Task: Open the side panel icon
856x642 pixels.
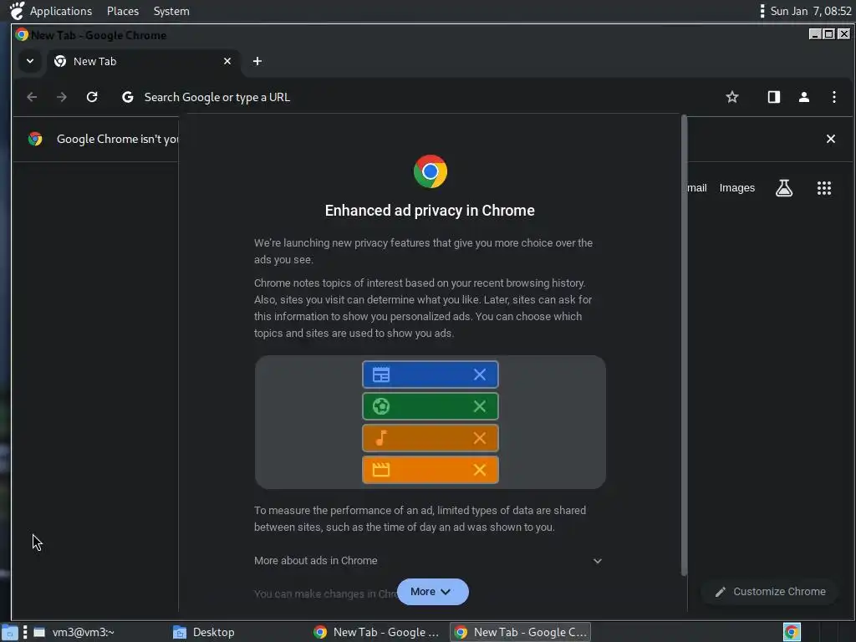Action: [773, 97]
